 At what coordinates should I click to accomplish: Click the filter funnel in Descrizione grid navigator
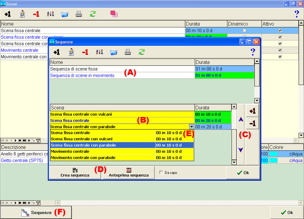coord(38,203)
